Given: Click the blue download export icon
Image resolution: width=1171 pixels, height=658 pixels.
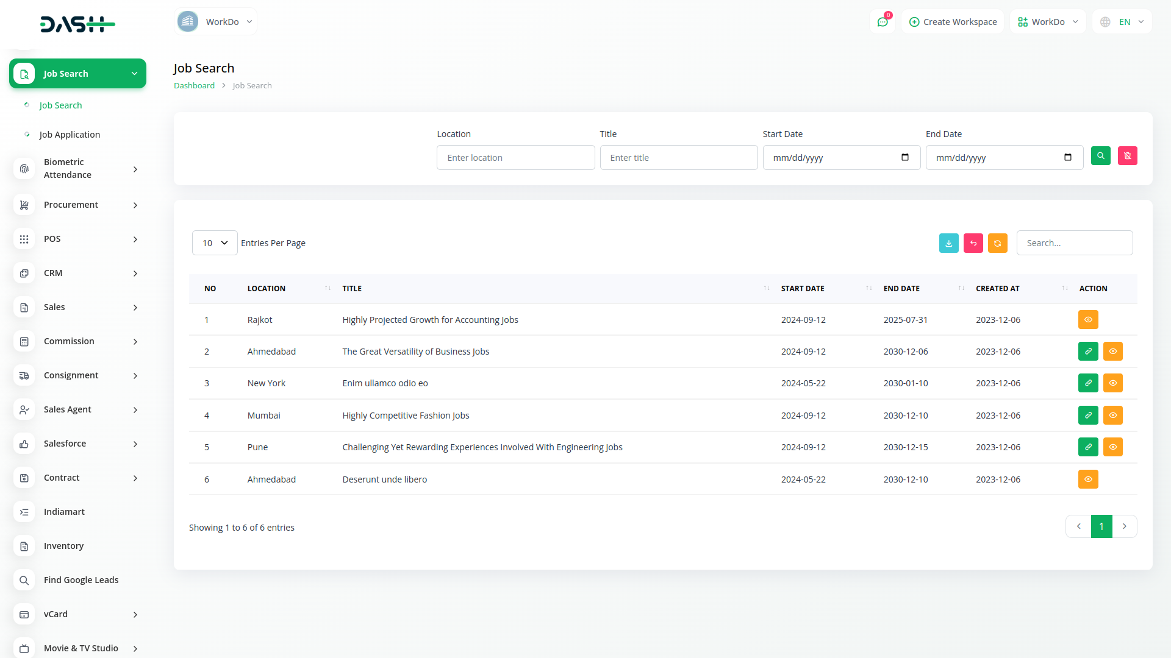Looking at the screenshot, I should point(948,243).
